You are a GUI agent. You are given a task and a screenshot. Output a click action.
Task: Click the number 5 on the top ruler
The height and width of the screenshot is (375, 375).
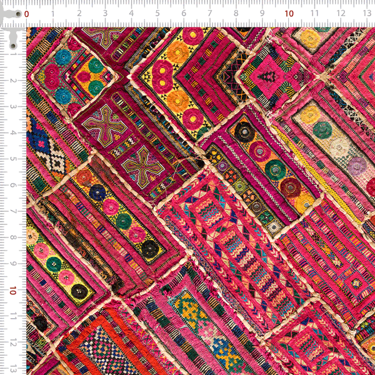pyautogui.click(x=157, y=13)
